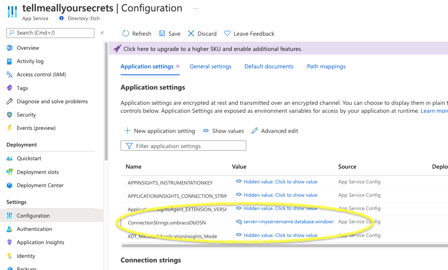Click the Quickstart cloud icon
Screen dimensions: 448x270
10,158
